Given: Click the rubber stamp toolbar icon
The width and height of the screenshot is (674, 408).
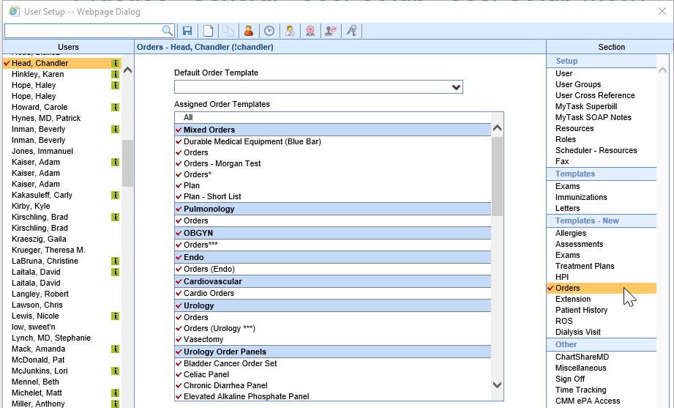Looking at the screenshot, I should pos(332,31).
